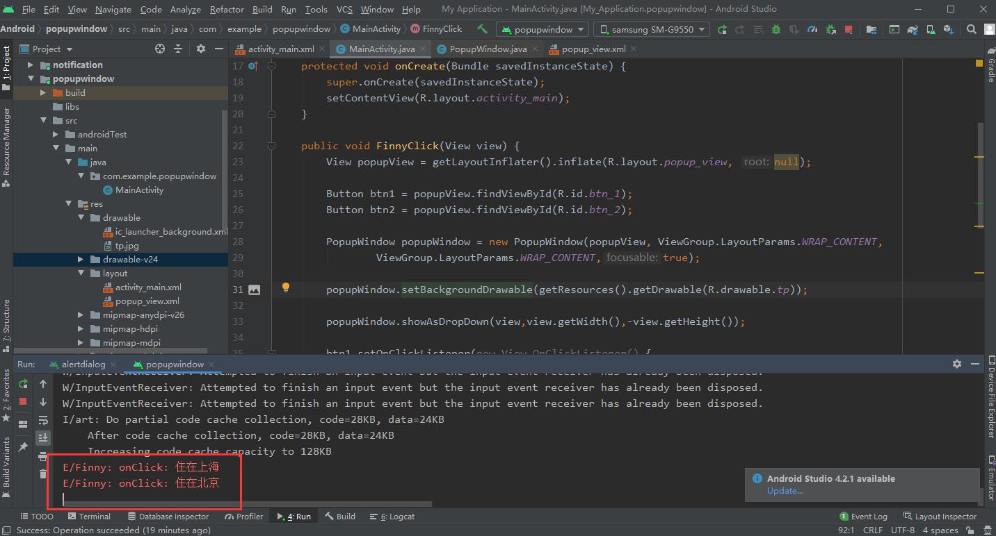The image size is (996, 536).
Task: Toggle Soft-Wrap in Run console
Action: click(43, 420)
